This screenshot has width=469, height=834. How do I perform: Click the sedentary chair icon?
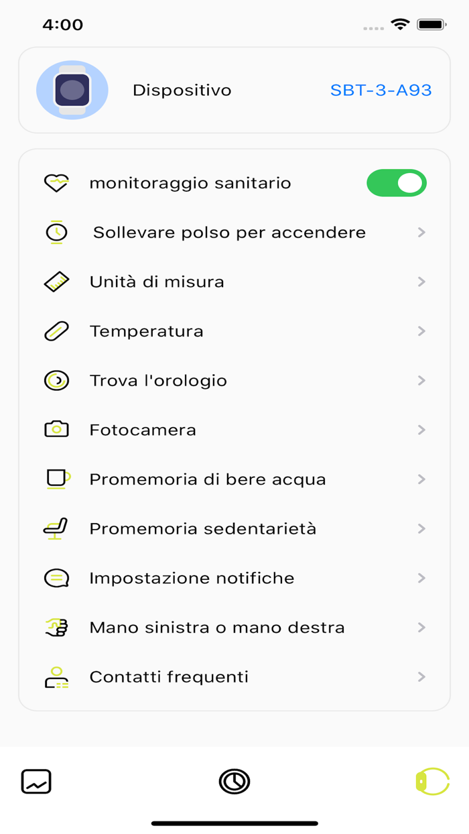[x=57, y=528]
